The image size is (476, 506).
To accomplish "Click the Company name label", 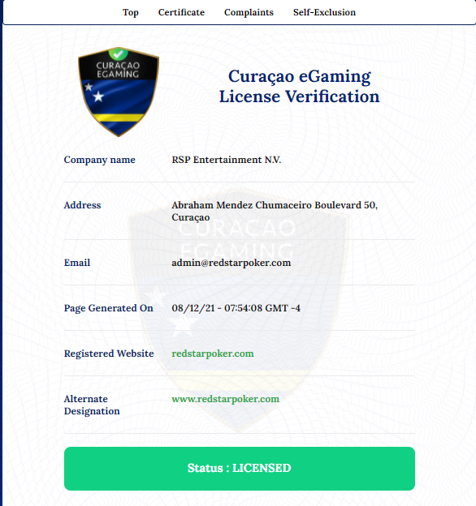I will 100,160.
